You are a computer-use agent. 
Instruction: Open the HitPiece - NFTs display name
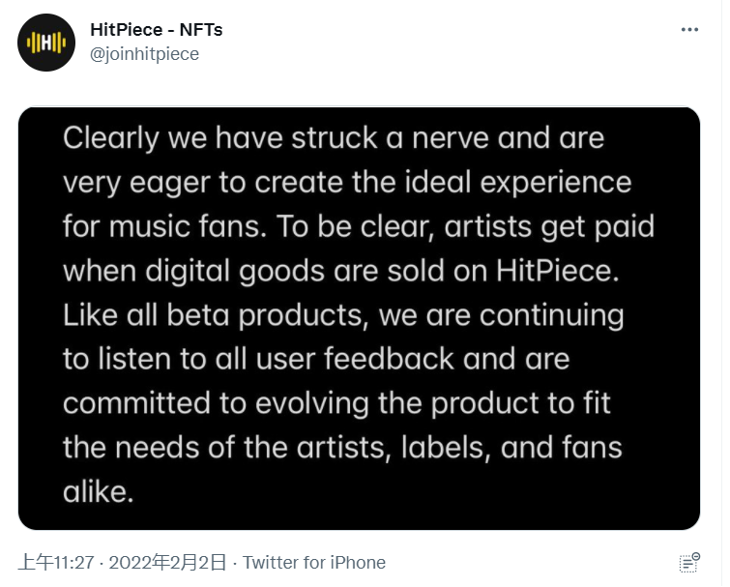point(156,30)
